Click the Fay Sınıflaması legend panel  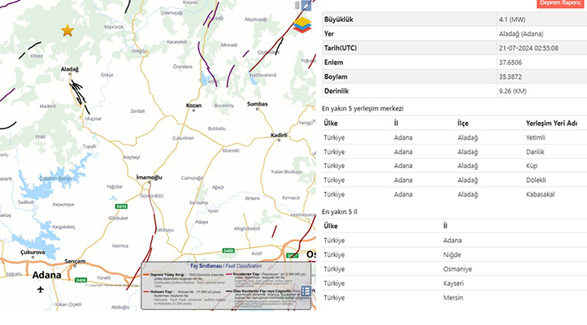pos(226,286)
